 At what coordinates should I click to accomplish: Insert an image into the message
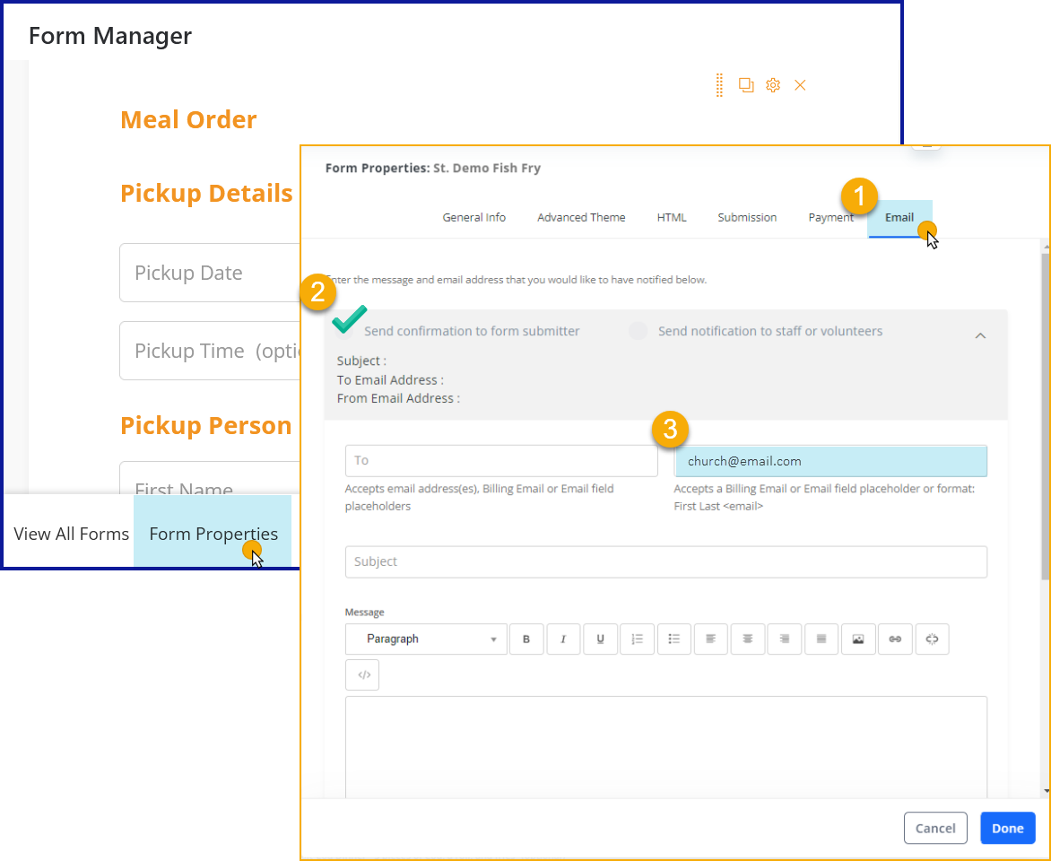point(857,639)
